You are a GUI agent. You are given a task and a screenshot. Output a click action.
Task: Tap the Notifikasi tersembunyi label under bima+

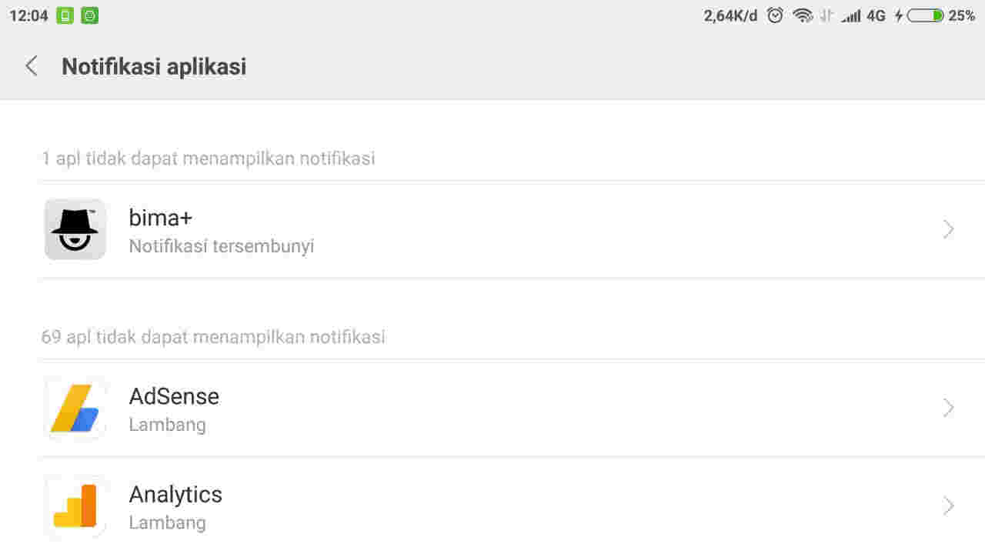tap(222, 246)
